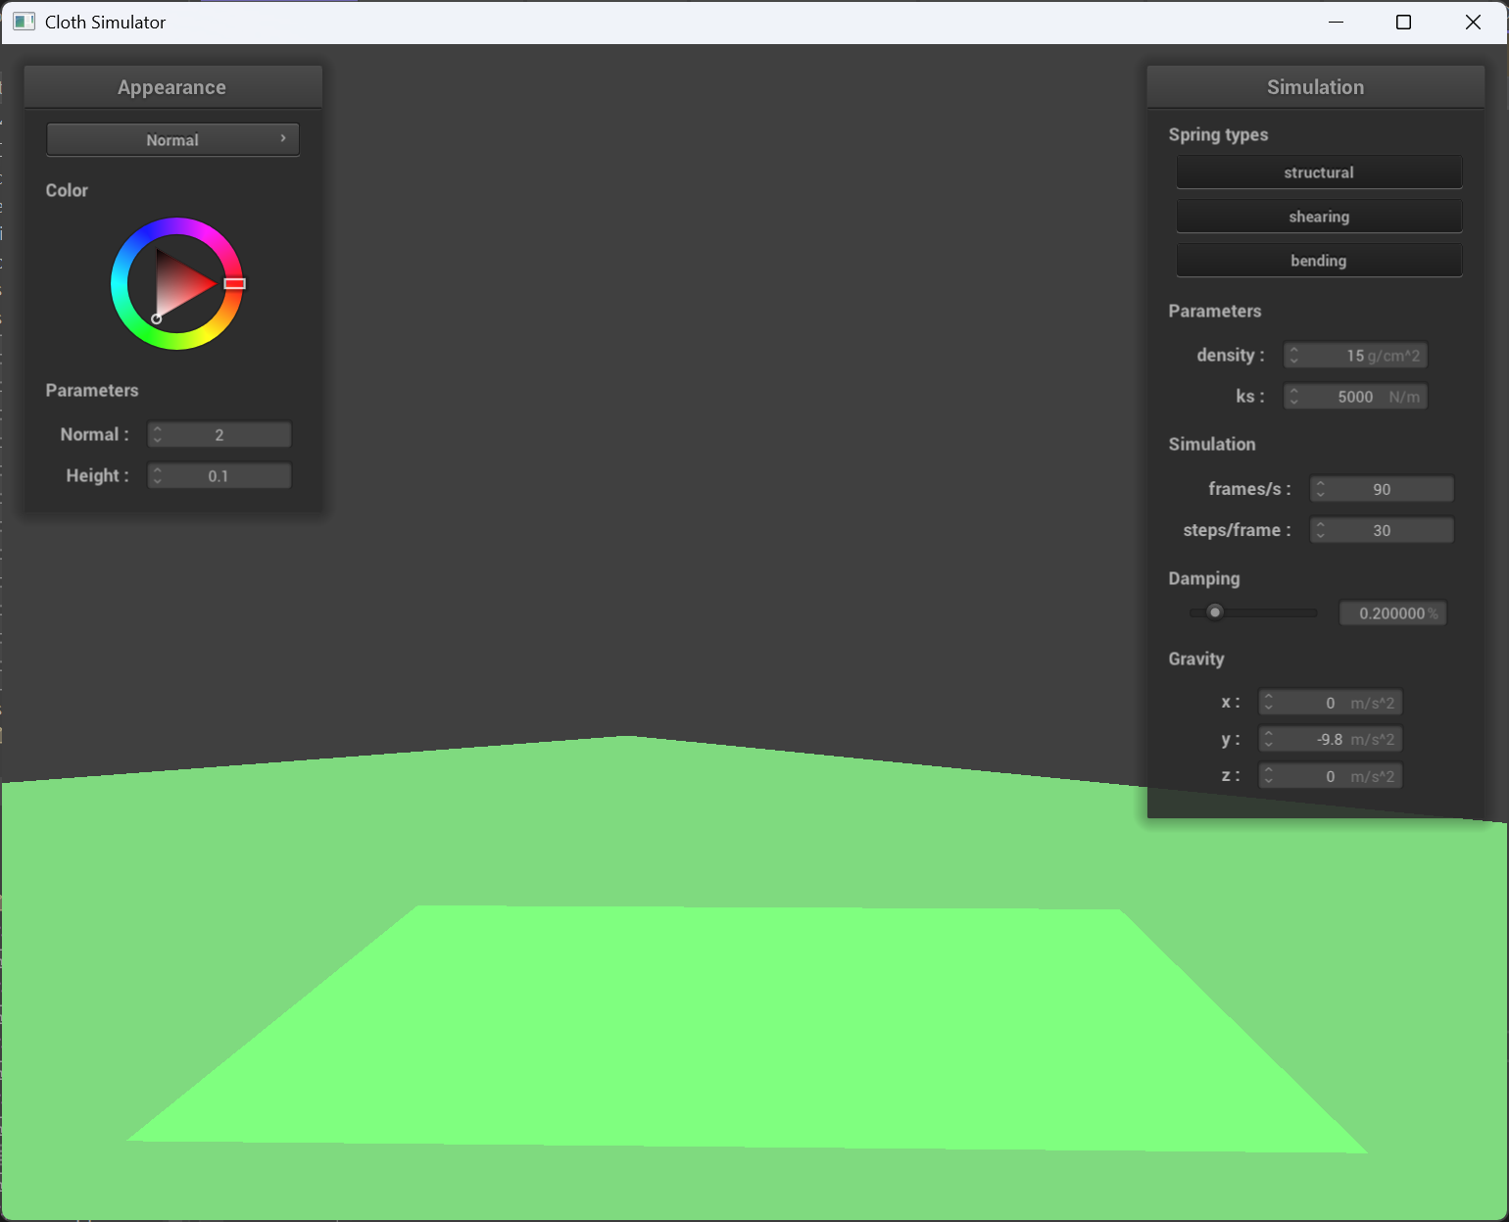Toggle the bending spring type
The width and height of the screenshot is (1509, 1222).
click(1319, 261)
